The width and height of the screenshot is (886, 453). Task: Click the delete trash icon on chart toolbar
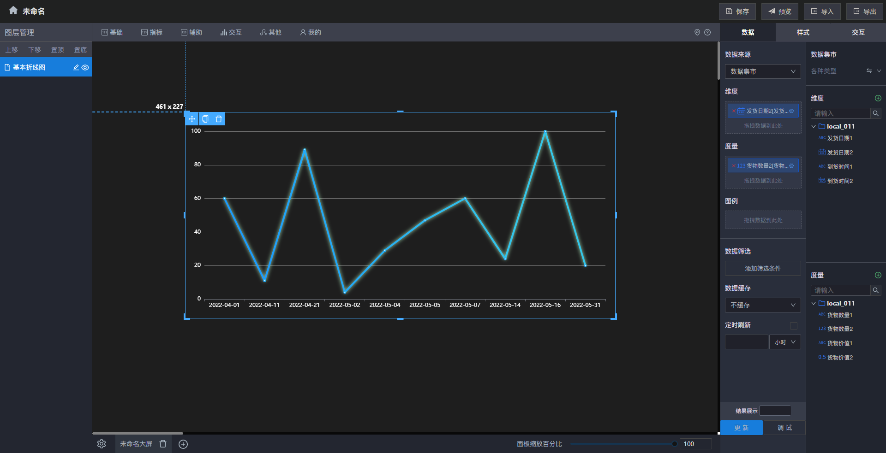click(219, 119)
